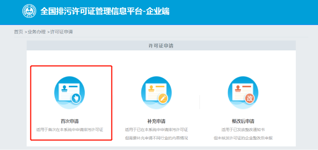Open 业务办理 breadcrumb link
318x150 pixels.
click(x=37, y=32)
